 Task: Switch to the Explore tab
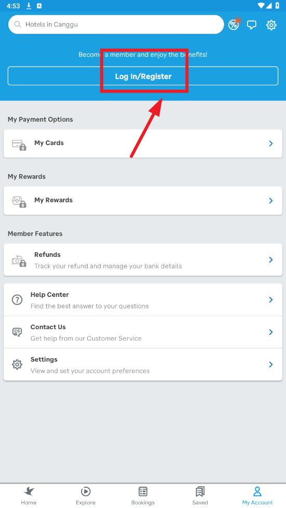tap(86, 496)
